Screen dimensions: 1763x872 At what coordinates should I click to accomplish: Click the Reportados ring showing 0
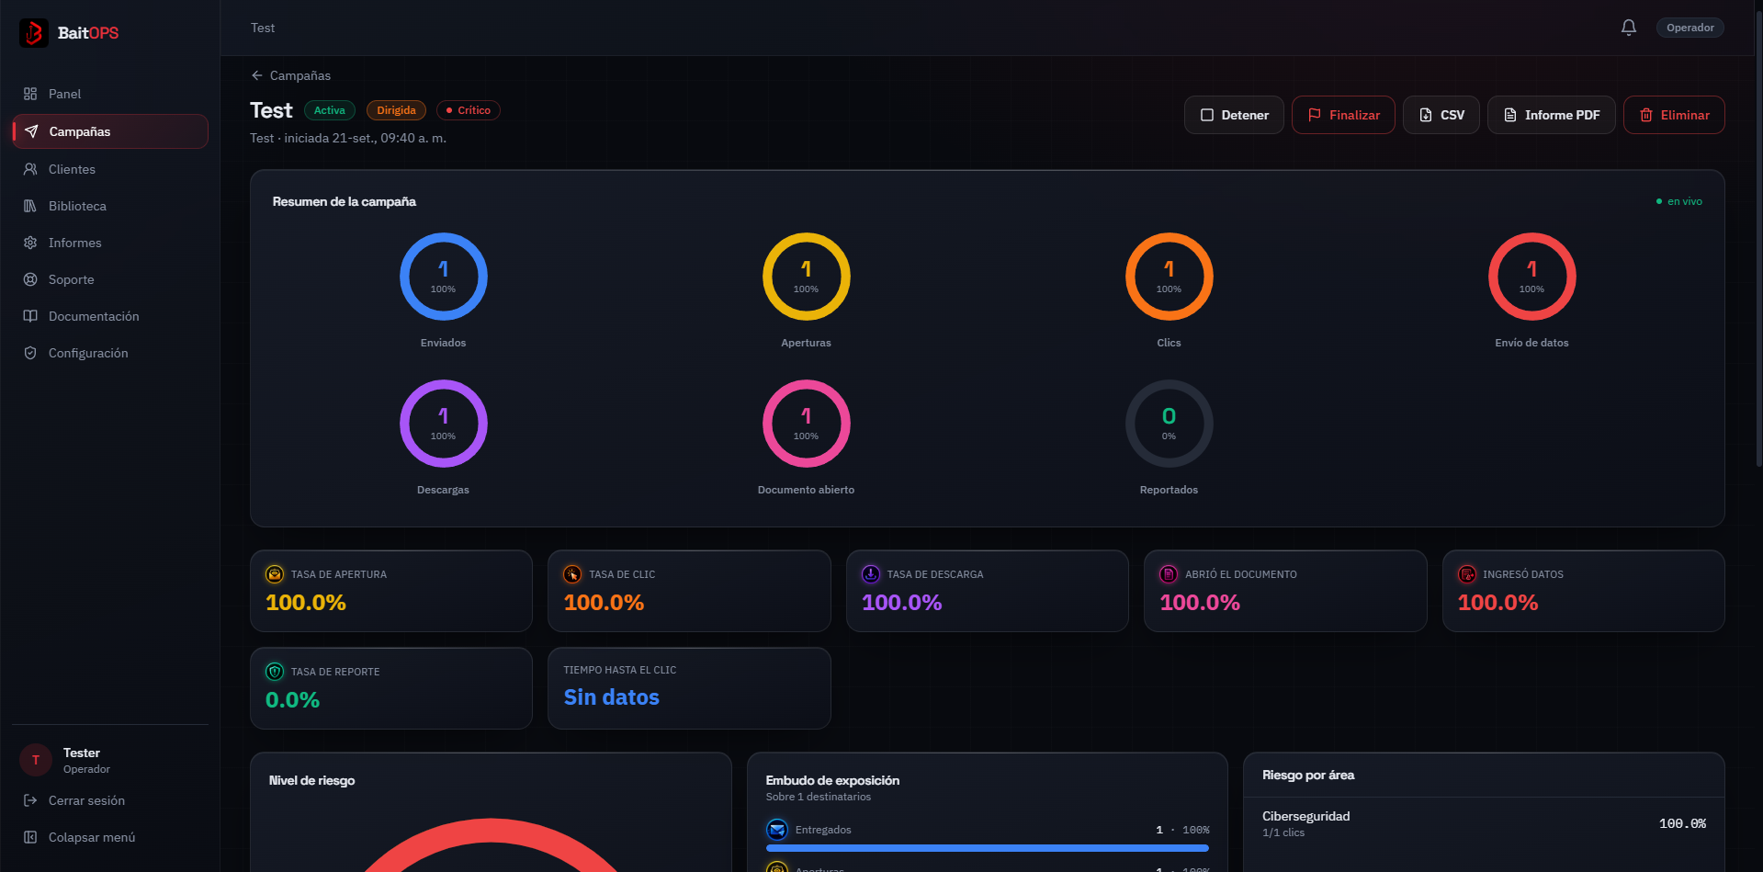1169,424
